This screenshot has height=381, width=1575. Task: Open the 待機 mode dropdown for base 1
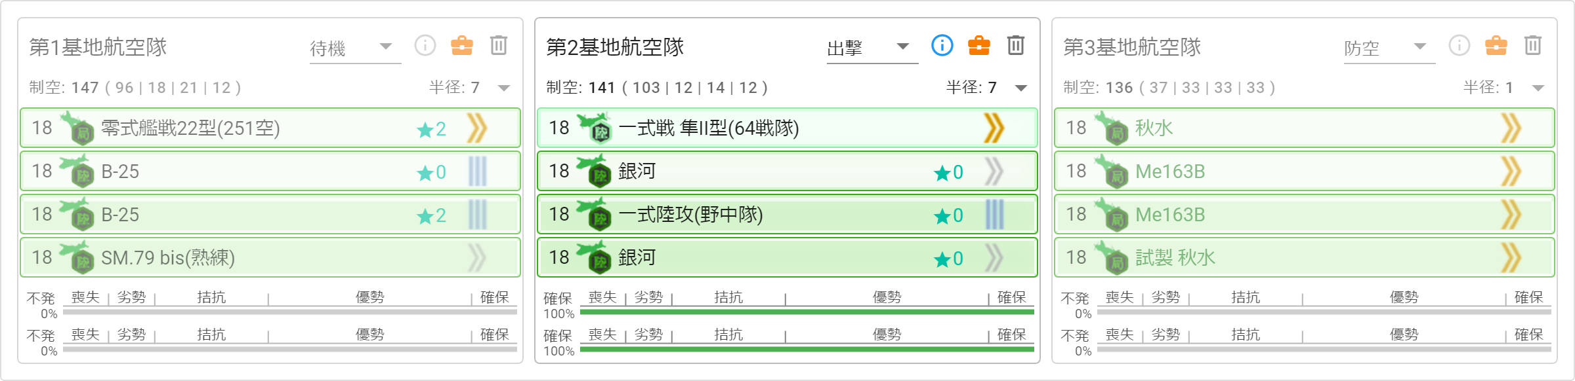coord(355,48)
